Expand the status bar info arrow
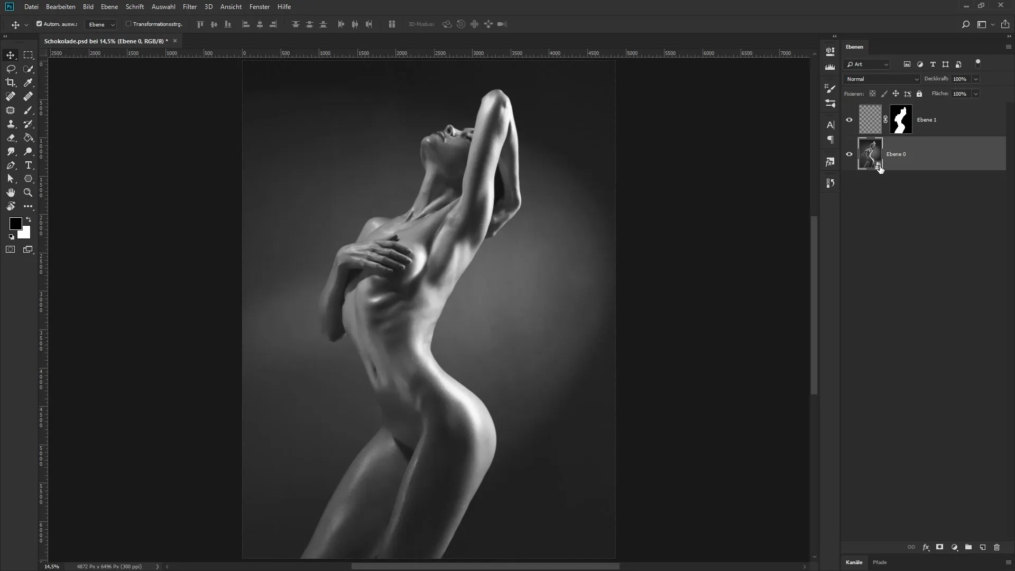The image size is (1015, 571). [x=157, y=566]
